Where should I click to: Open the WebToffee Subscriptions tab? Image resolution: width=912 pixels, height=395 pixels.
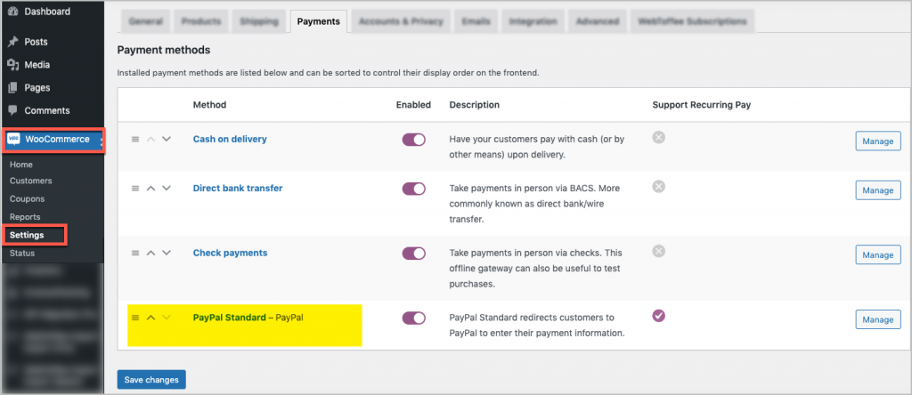[692, 21]
